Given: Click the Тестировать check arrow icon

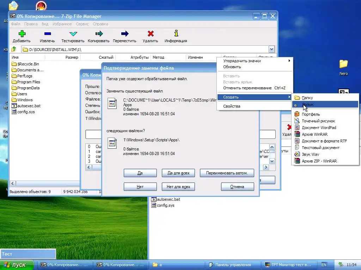Looking at the screenshot, I should click(73, 34).
